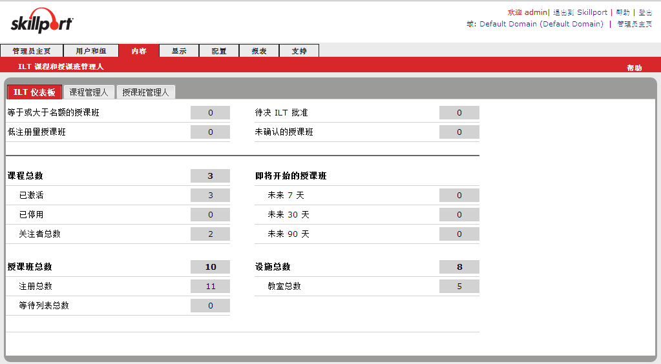The image size is (661, 364).
Task: Click the value for 未确认的授课班
Action: (459, 132)
